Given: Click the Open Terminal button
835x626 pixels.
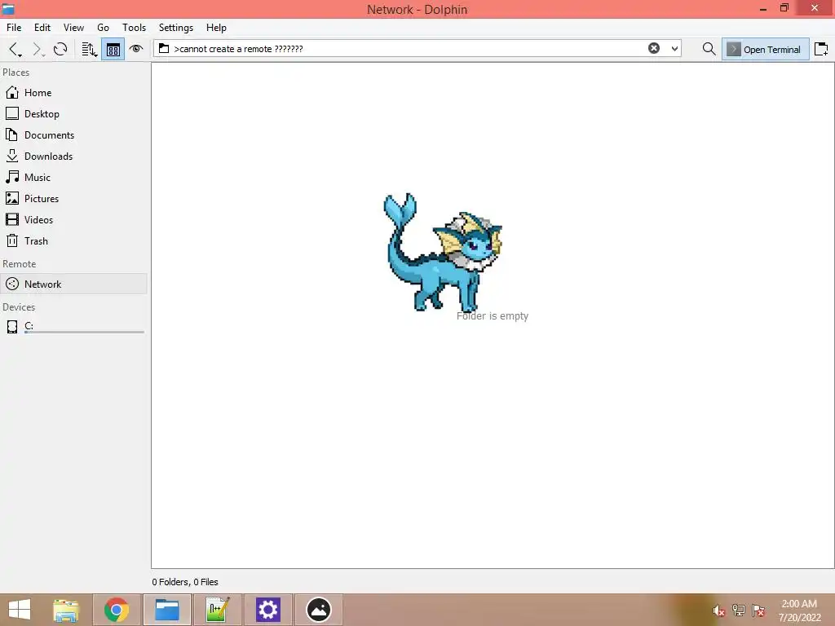Looking at the screenshot, I should pos(765,49).
